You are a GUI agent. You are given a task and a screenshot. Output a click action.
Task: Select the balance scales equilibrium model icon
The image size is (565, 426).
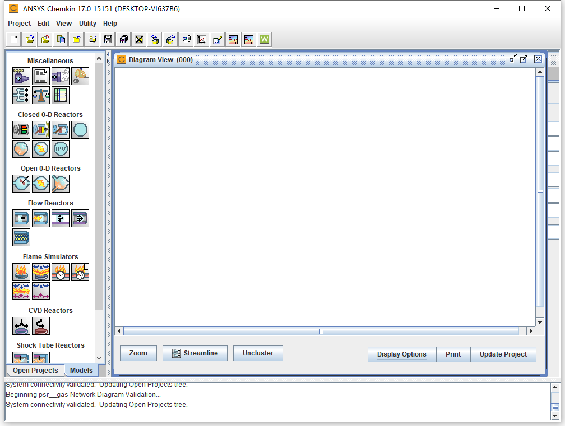[x=41, y=95]
